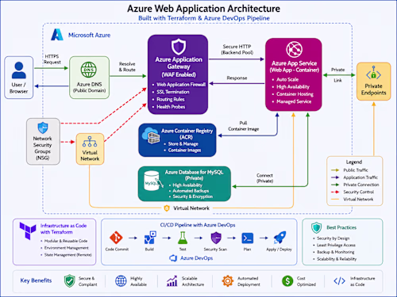This screenshot has width=397, height=297.
Task: Click the 'Legend' heading
Action: pos(354,162)
